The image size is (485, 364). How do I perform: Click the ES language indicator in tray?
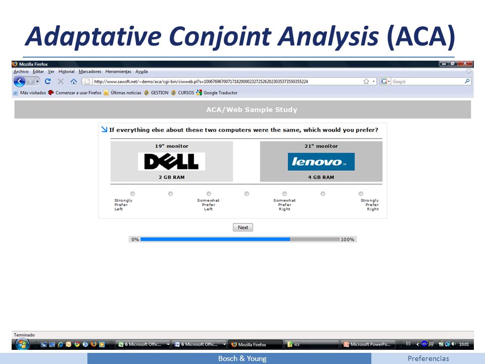[x=408, y=344]
